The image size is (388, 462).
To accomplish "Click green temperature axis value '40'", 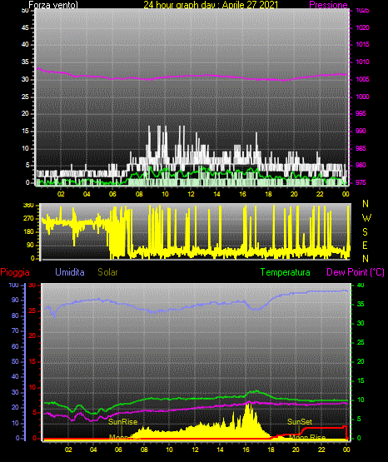I will pyautogui.click(x=361, y=285).
